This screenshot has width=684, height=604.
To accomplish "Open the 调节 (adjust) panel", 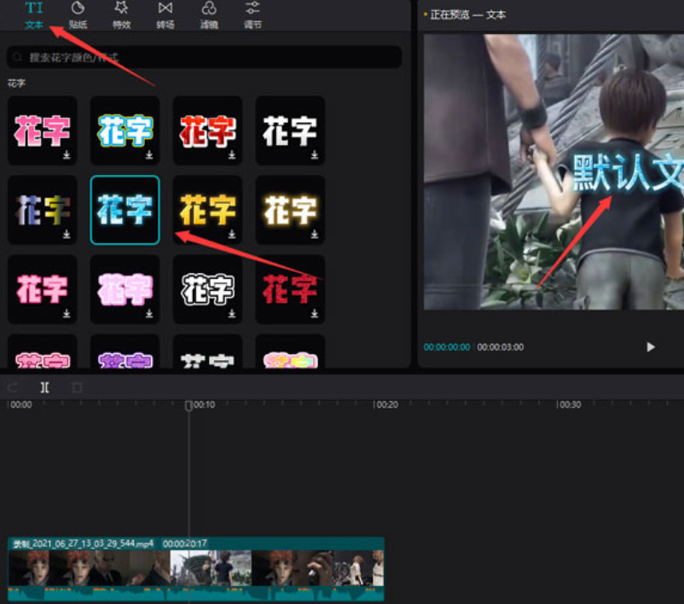I will point(252,15).
